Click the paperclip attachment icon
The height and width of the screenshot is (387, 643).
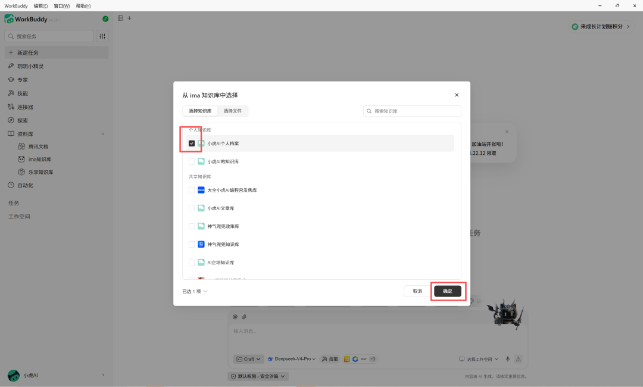[244, 317]
